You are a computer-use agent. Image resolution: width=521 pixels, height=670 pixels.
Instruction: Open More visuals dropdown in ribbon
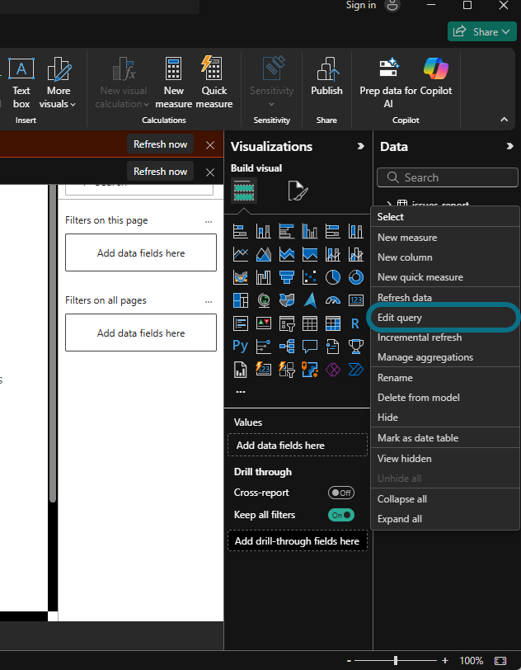[x=58, y=83]
